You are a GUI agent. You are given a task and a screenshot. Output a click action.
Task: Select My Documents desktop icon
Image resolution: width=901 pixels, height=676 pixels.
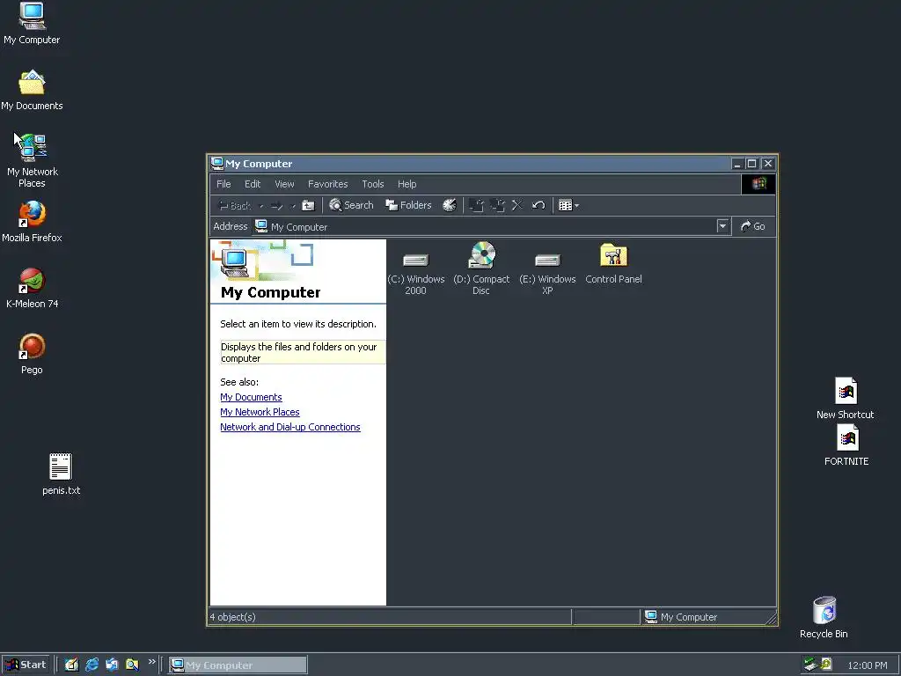(x=32, y=91)
